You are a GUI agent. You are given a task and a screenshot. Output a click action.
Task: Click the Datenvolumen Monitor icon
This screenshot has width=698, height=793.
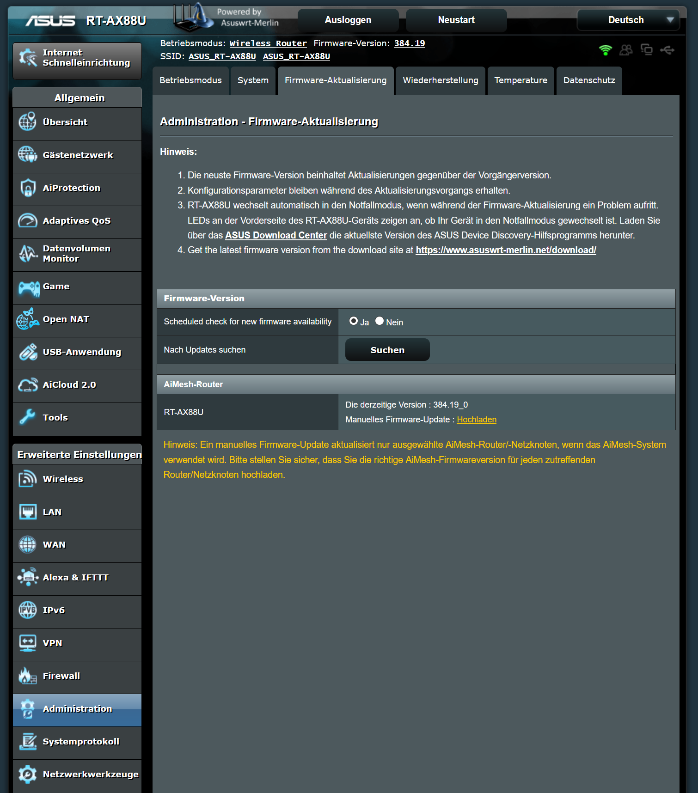tap(28, 253)
